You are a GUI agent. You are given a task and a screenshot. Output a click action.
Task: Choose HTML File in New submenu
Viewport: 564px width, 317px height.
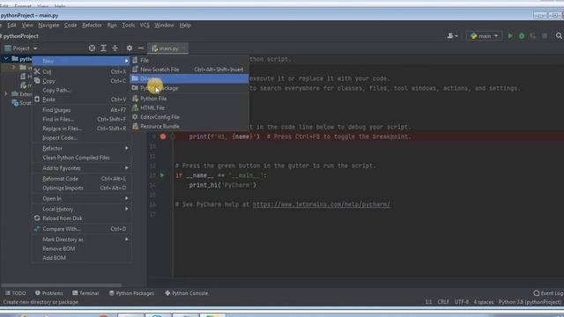click(189, 107)
